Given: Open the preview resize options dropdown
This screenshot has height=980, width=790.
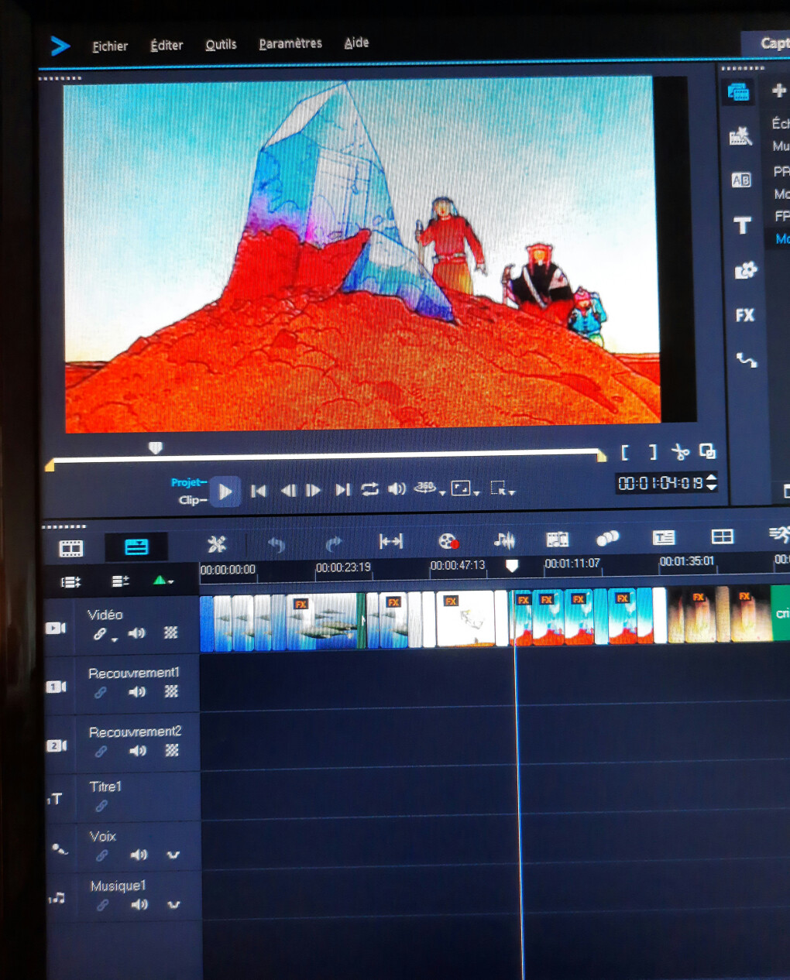Looking at the screenshot, I should click(x=465, y=488).
